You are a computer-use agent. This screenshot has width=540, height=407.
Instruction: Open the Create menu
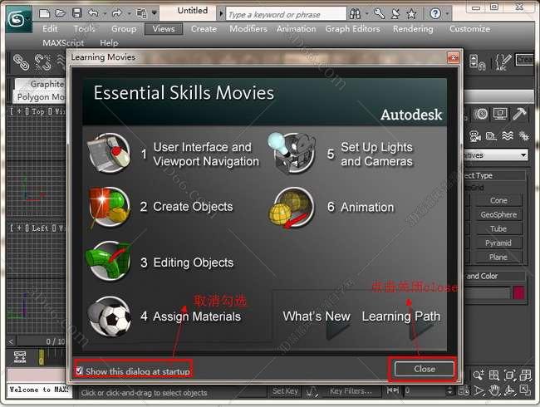coord(204,29)
